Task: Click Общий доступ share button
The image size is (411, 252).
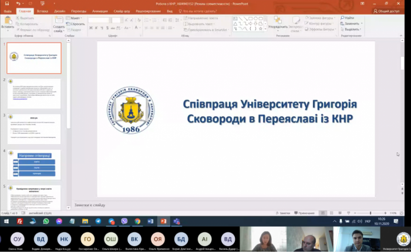Action: tap(386, 11)
